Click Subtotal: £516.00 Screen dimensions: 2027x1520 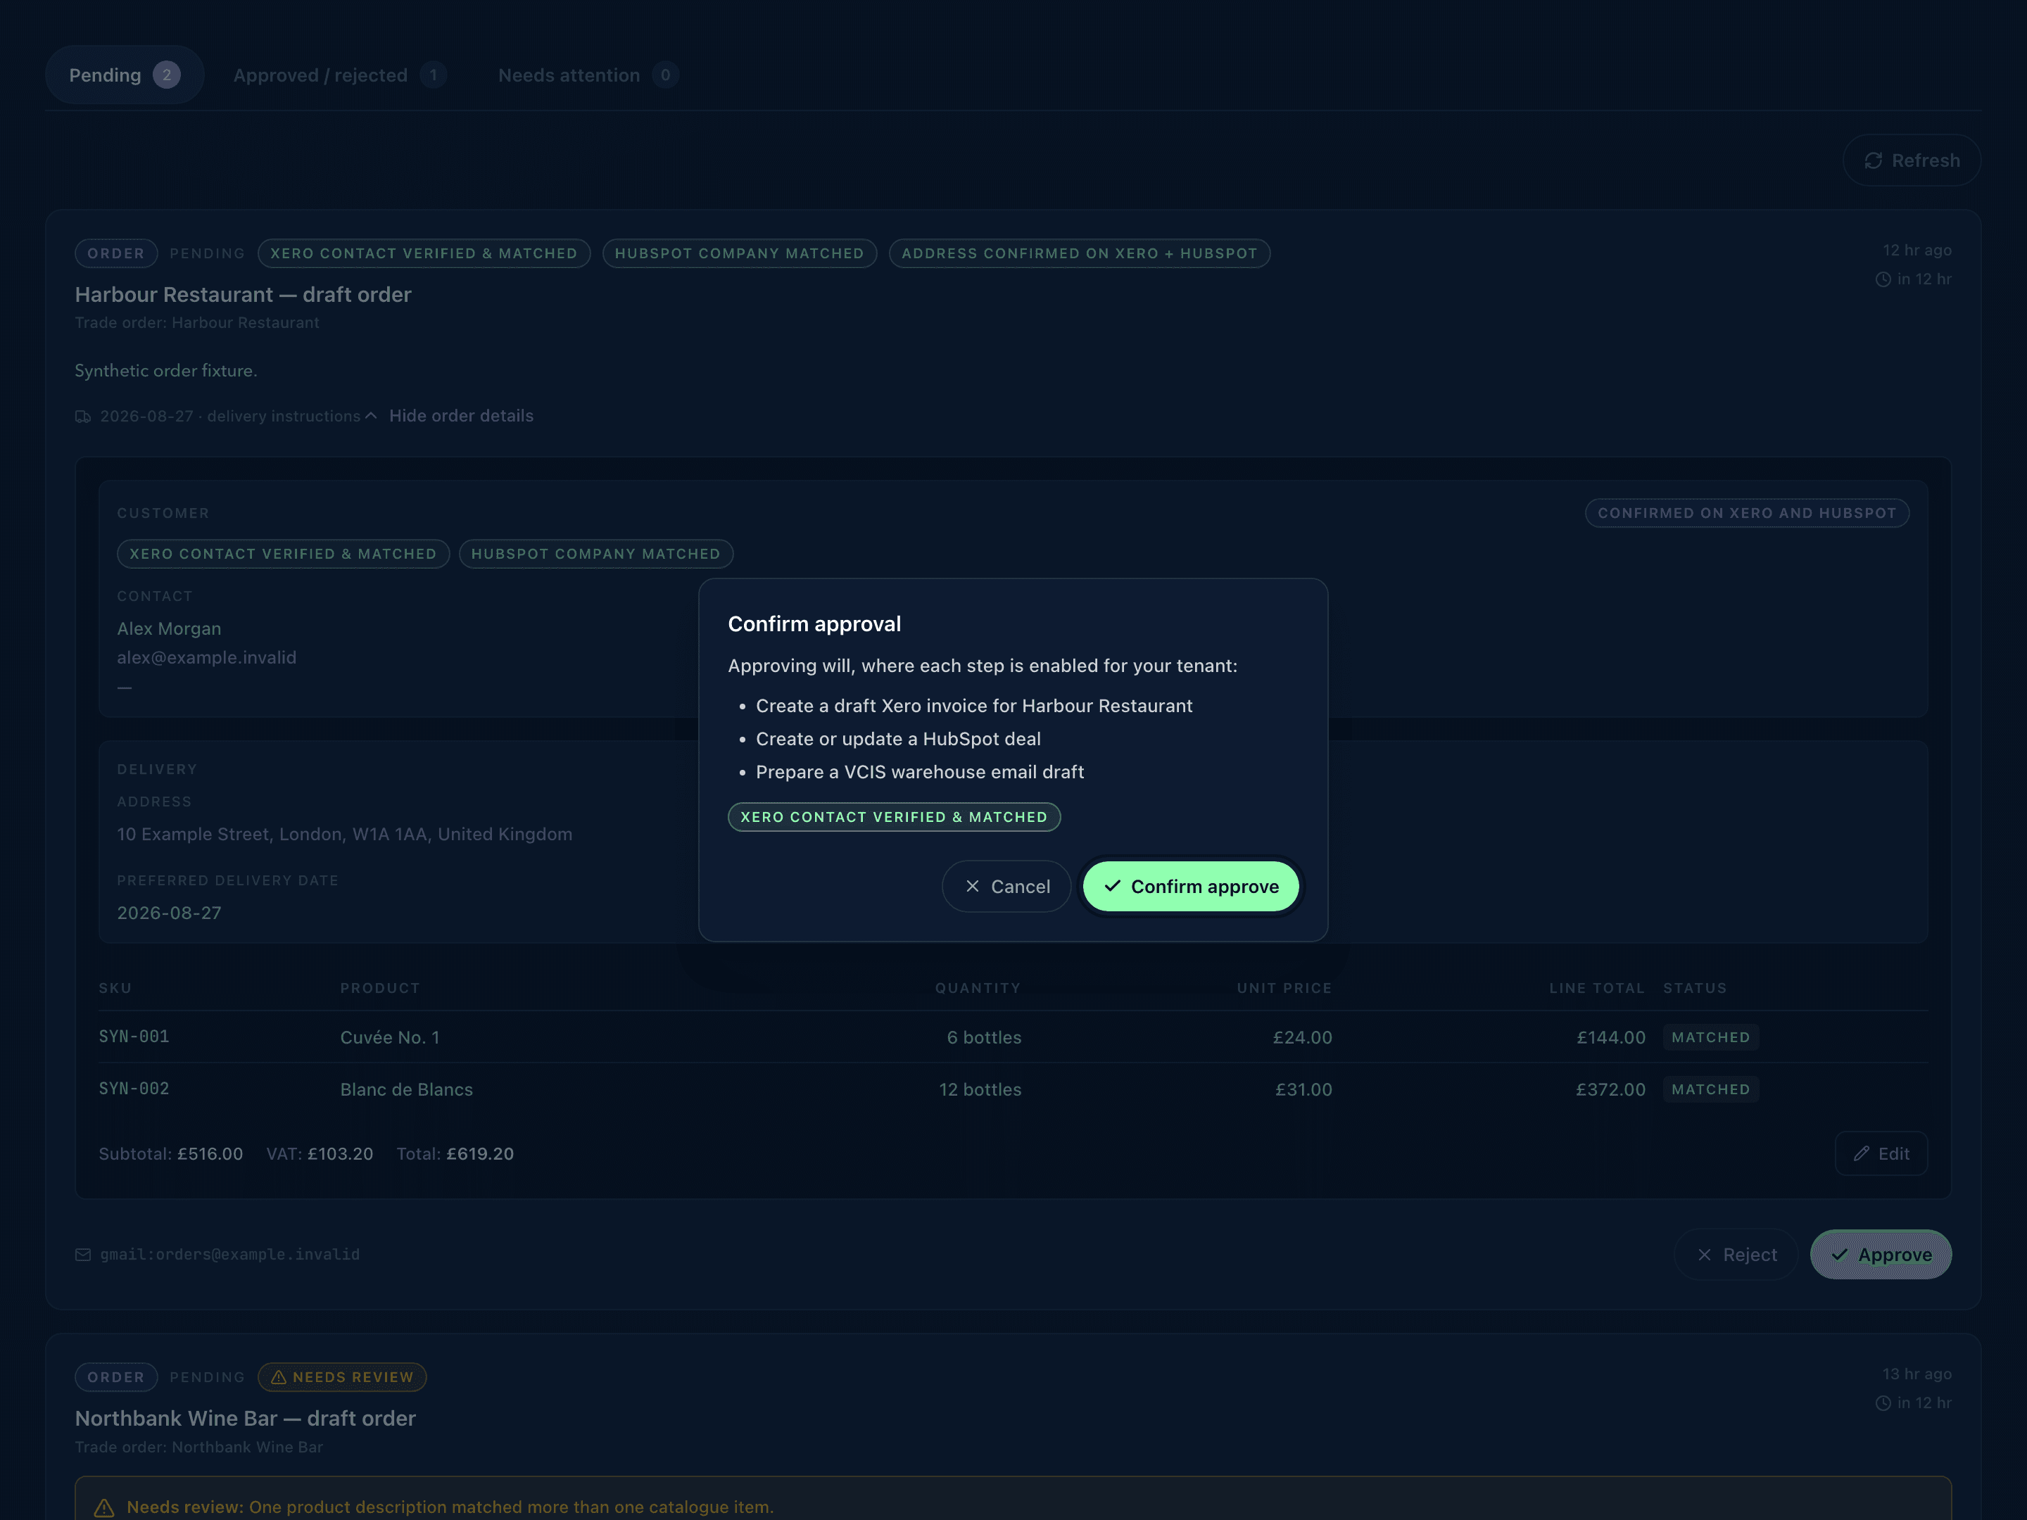coord(170,1153)
